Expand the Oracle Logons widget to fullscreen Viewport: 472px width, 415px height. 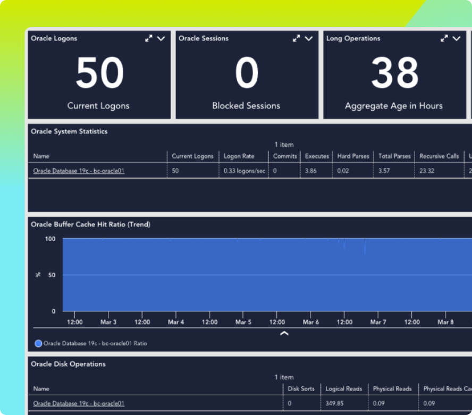[149, 38]
